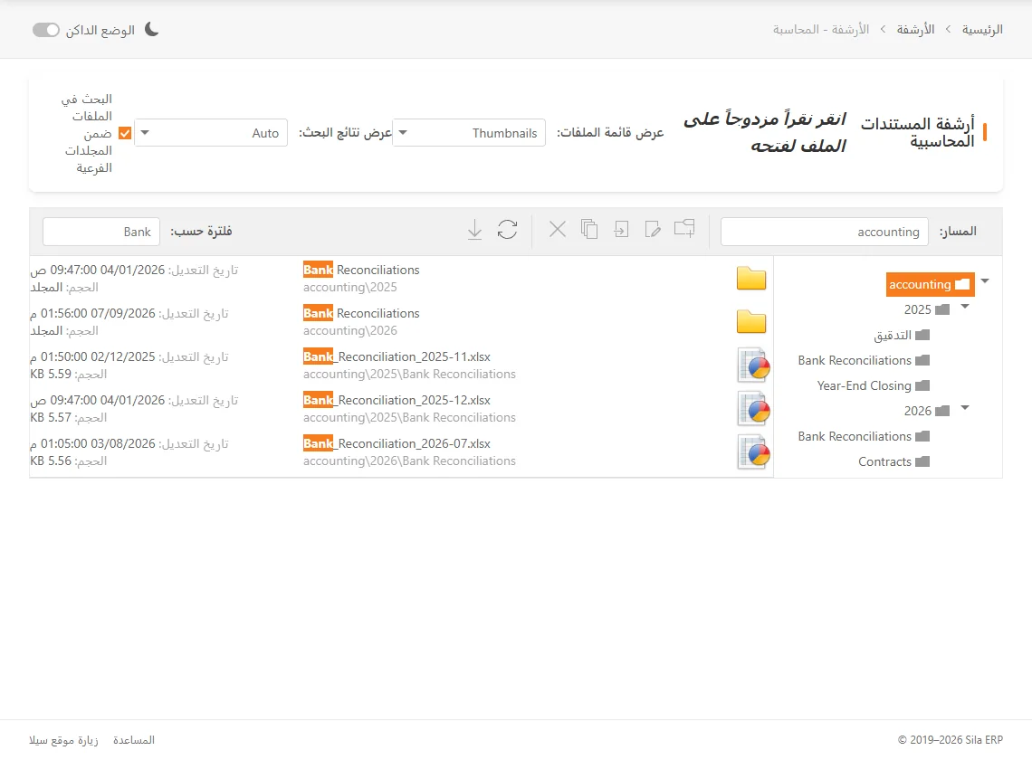Click spreadsheet icon for Bank_Reconciliation_2025-12.xlsx
The image size is (1032, 760).
point(753,409)
